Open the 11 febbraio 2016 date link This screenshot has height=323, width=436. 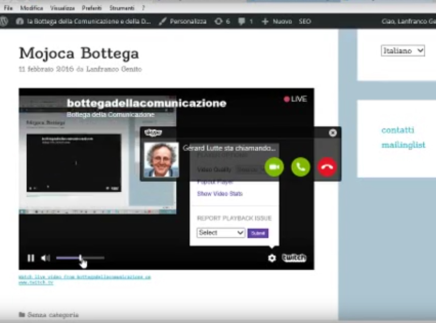[46, 69]
